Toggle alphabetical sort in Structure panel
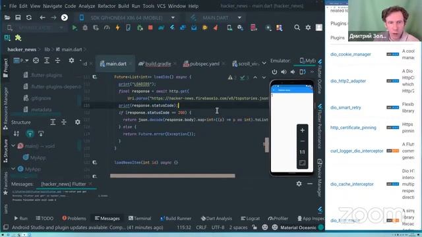 point(16,134)
